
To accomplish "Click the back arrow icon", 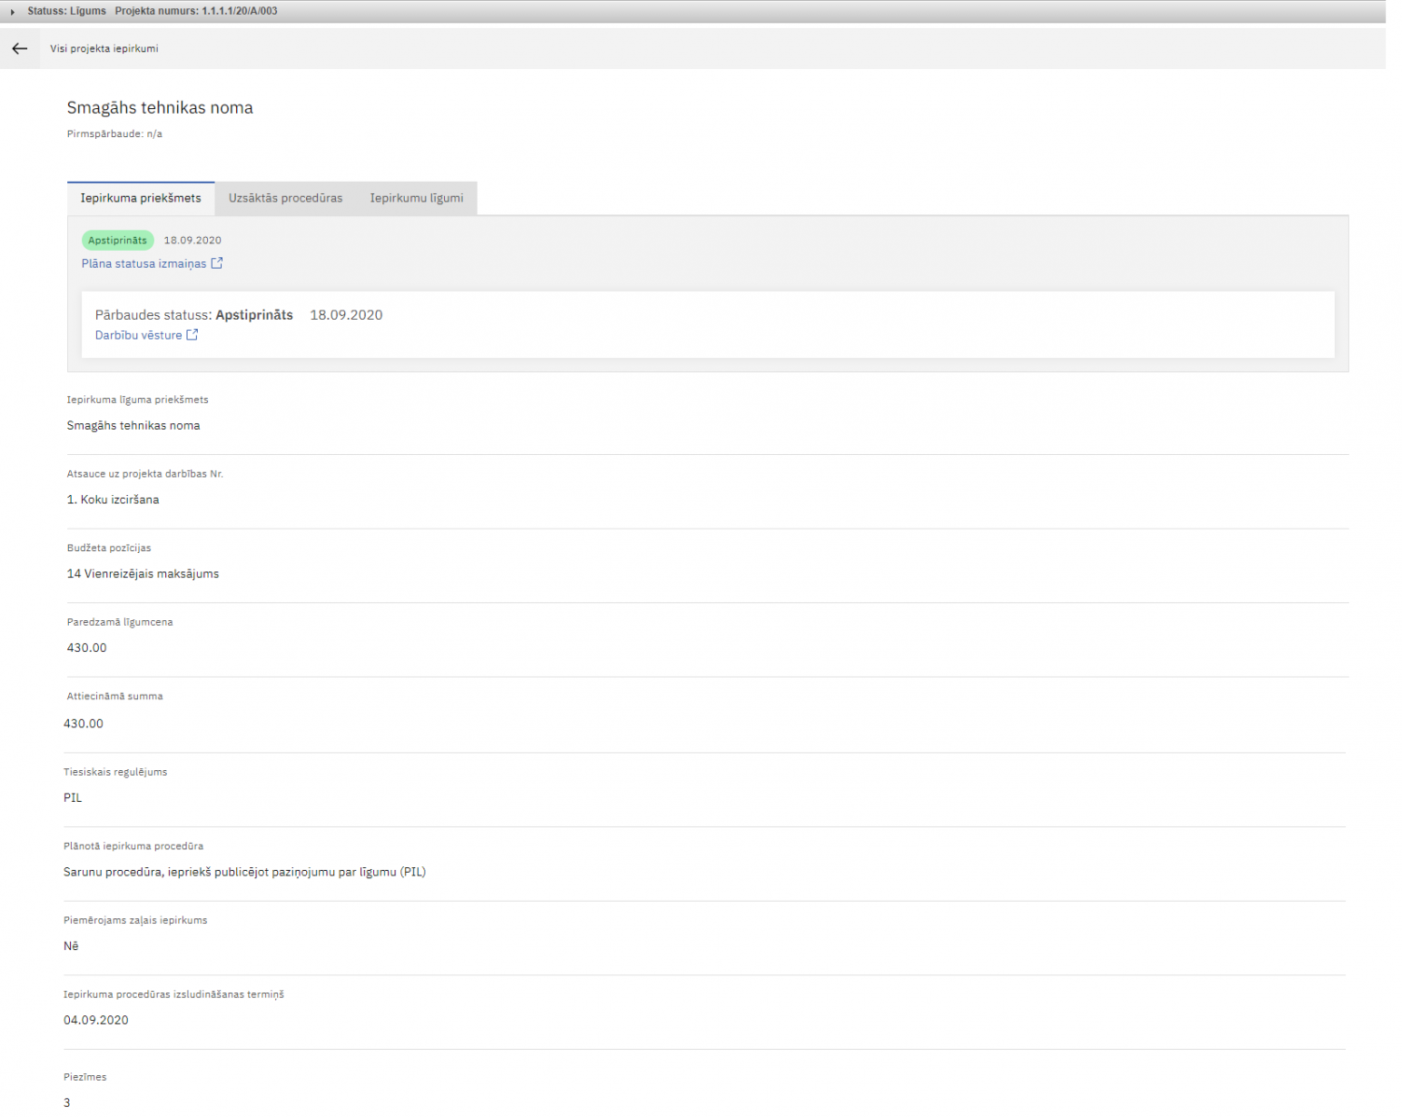I will [20, 48].
